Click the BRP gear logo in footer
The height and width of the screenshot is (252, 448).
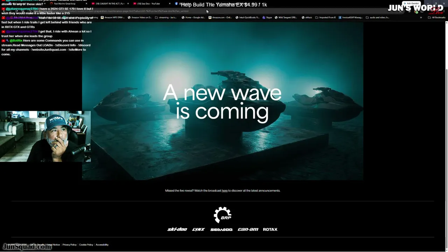tap(223, 215)
